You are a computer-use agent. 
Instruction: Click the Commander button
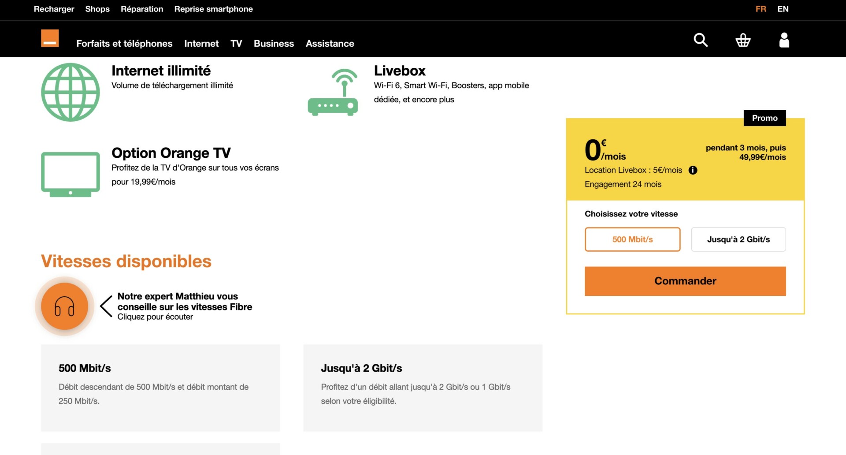685,281
